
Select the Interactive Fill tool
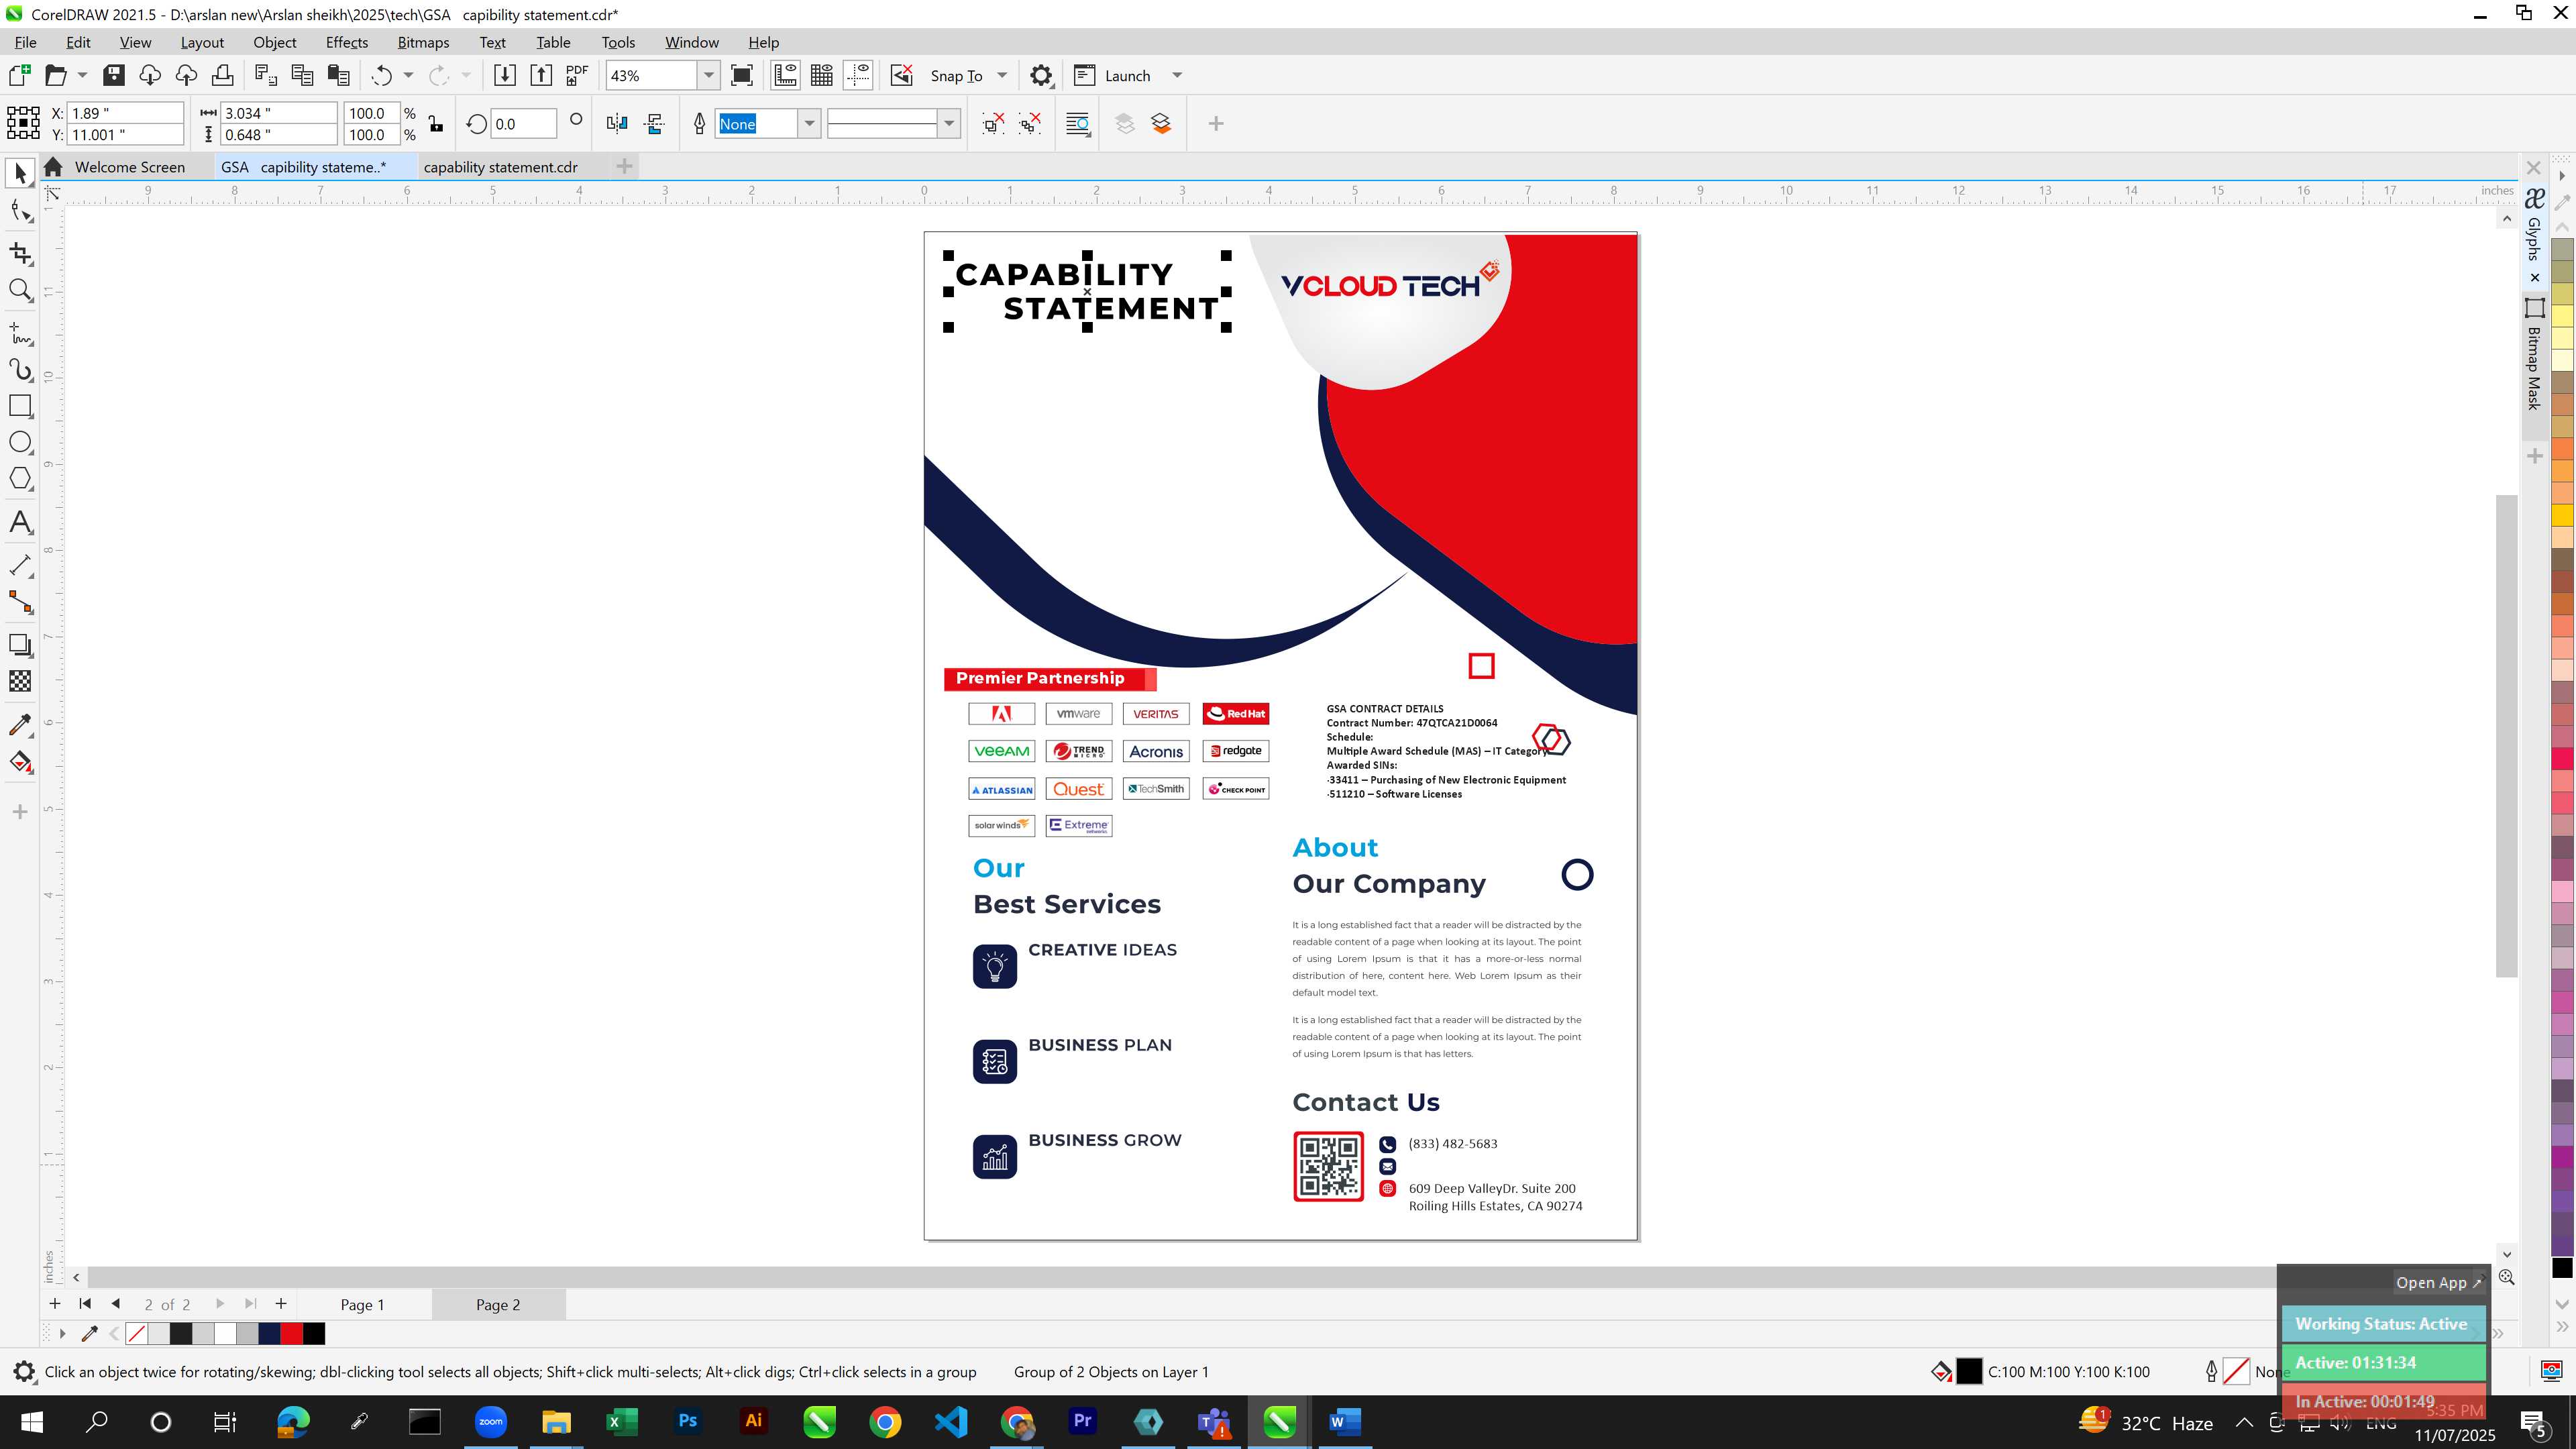(20, 762)
